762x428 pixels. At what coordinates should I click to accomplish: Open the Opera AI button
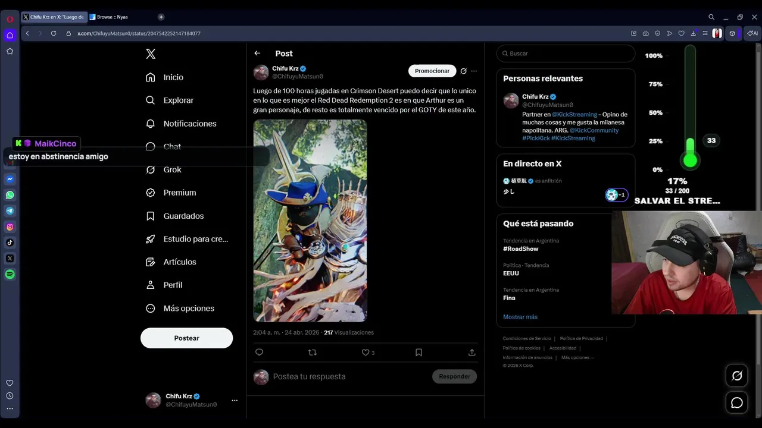(x=752, y=33)
